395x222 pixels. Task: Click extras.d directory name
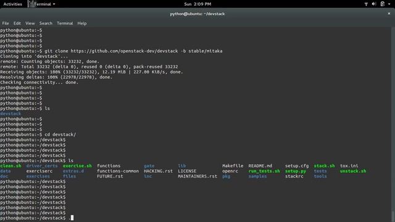[73, 171]
